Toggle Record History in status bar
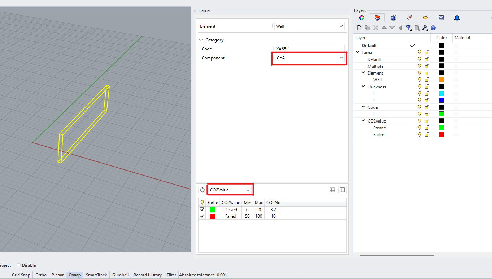The width and height of the screenshot is (492, 279). (148, 275)
